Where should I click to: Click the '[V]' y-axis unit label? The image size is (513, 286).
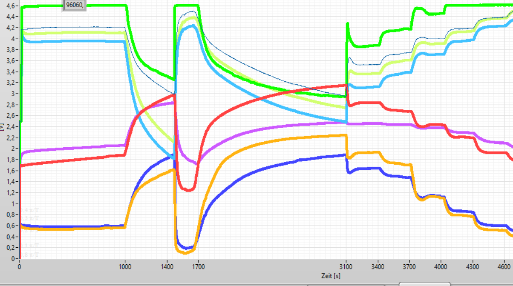pos(2,126)
